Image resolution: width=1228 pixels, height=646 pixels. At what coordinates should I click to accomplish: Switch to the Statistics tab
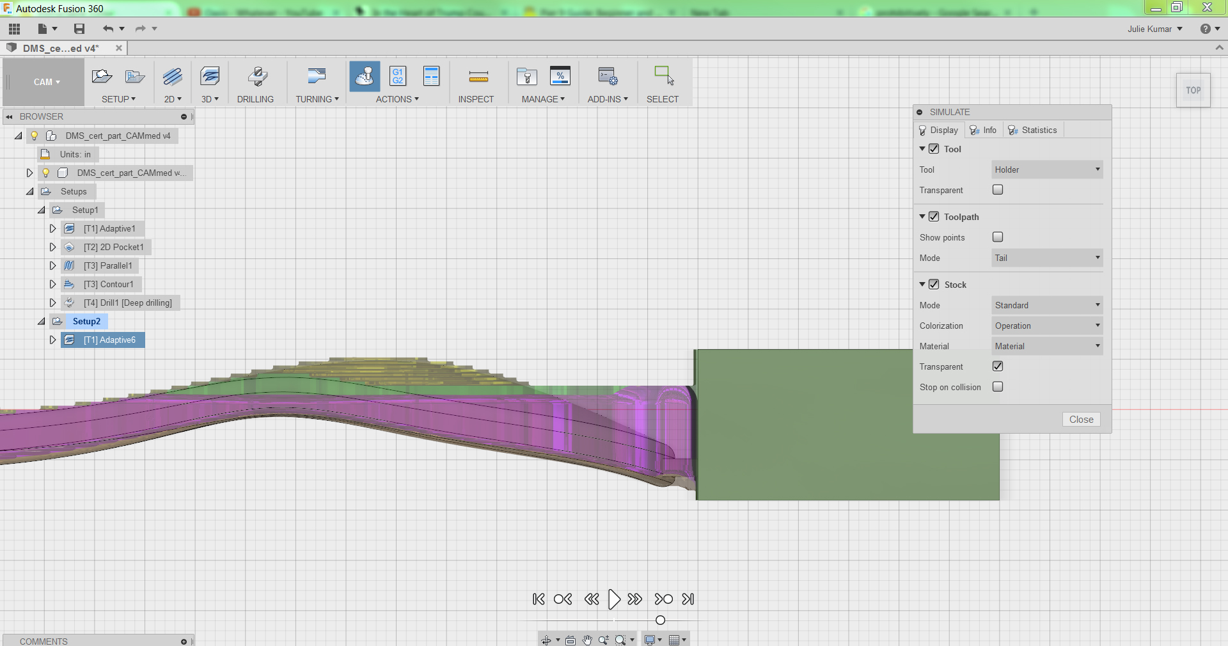coord(1033,130)
